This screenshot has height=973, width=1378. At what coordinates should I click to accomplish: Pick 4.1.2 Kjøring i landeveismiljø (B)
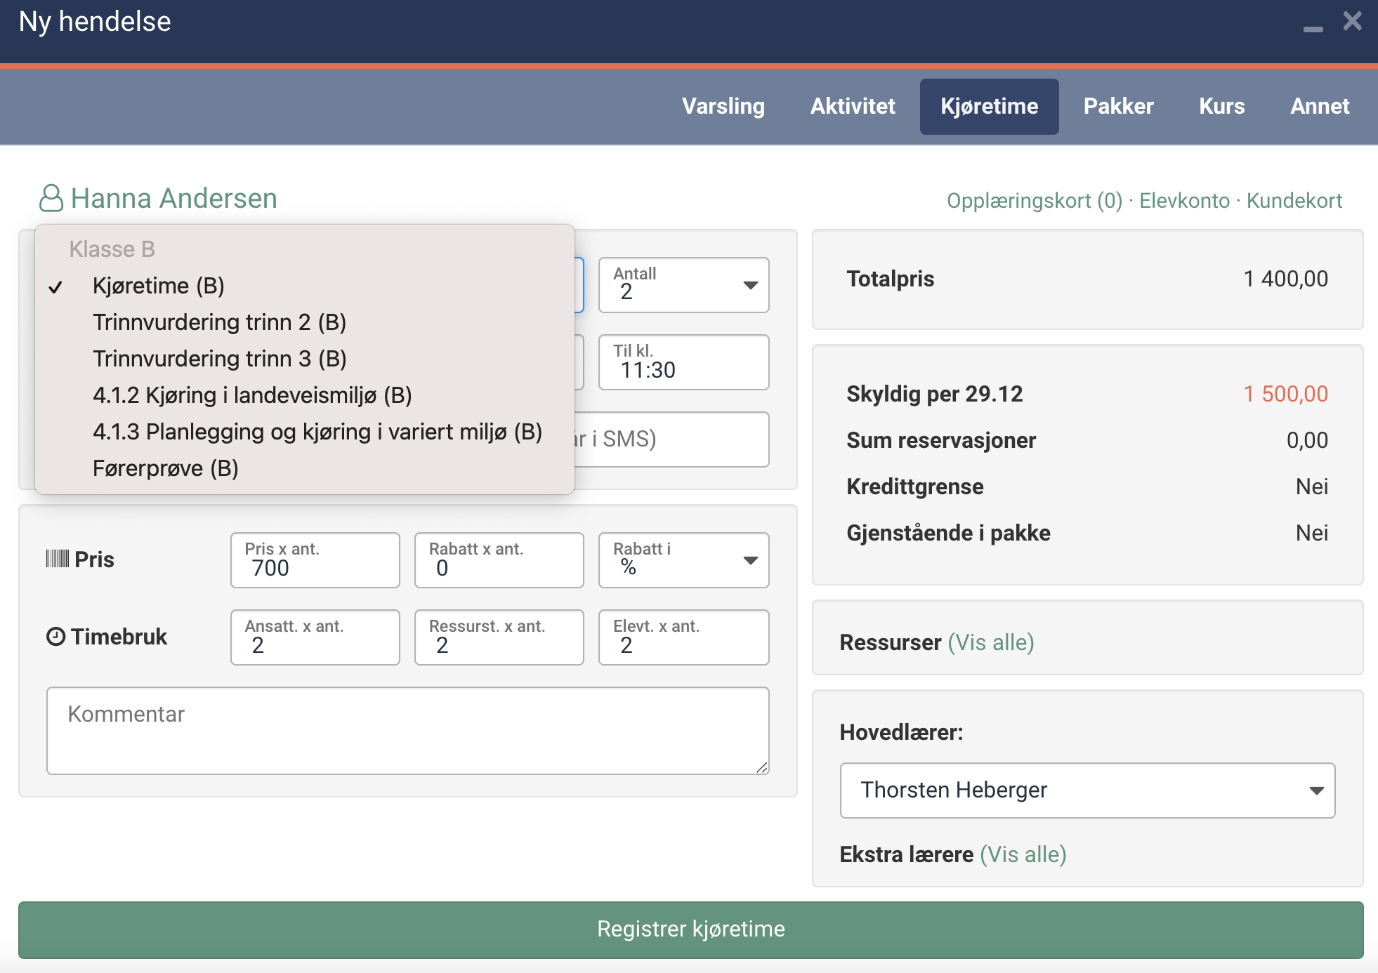pos(305,395)
